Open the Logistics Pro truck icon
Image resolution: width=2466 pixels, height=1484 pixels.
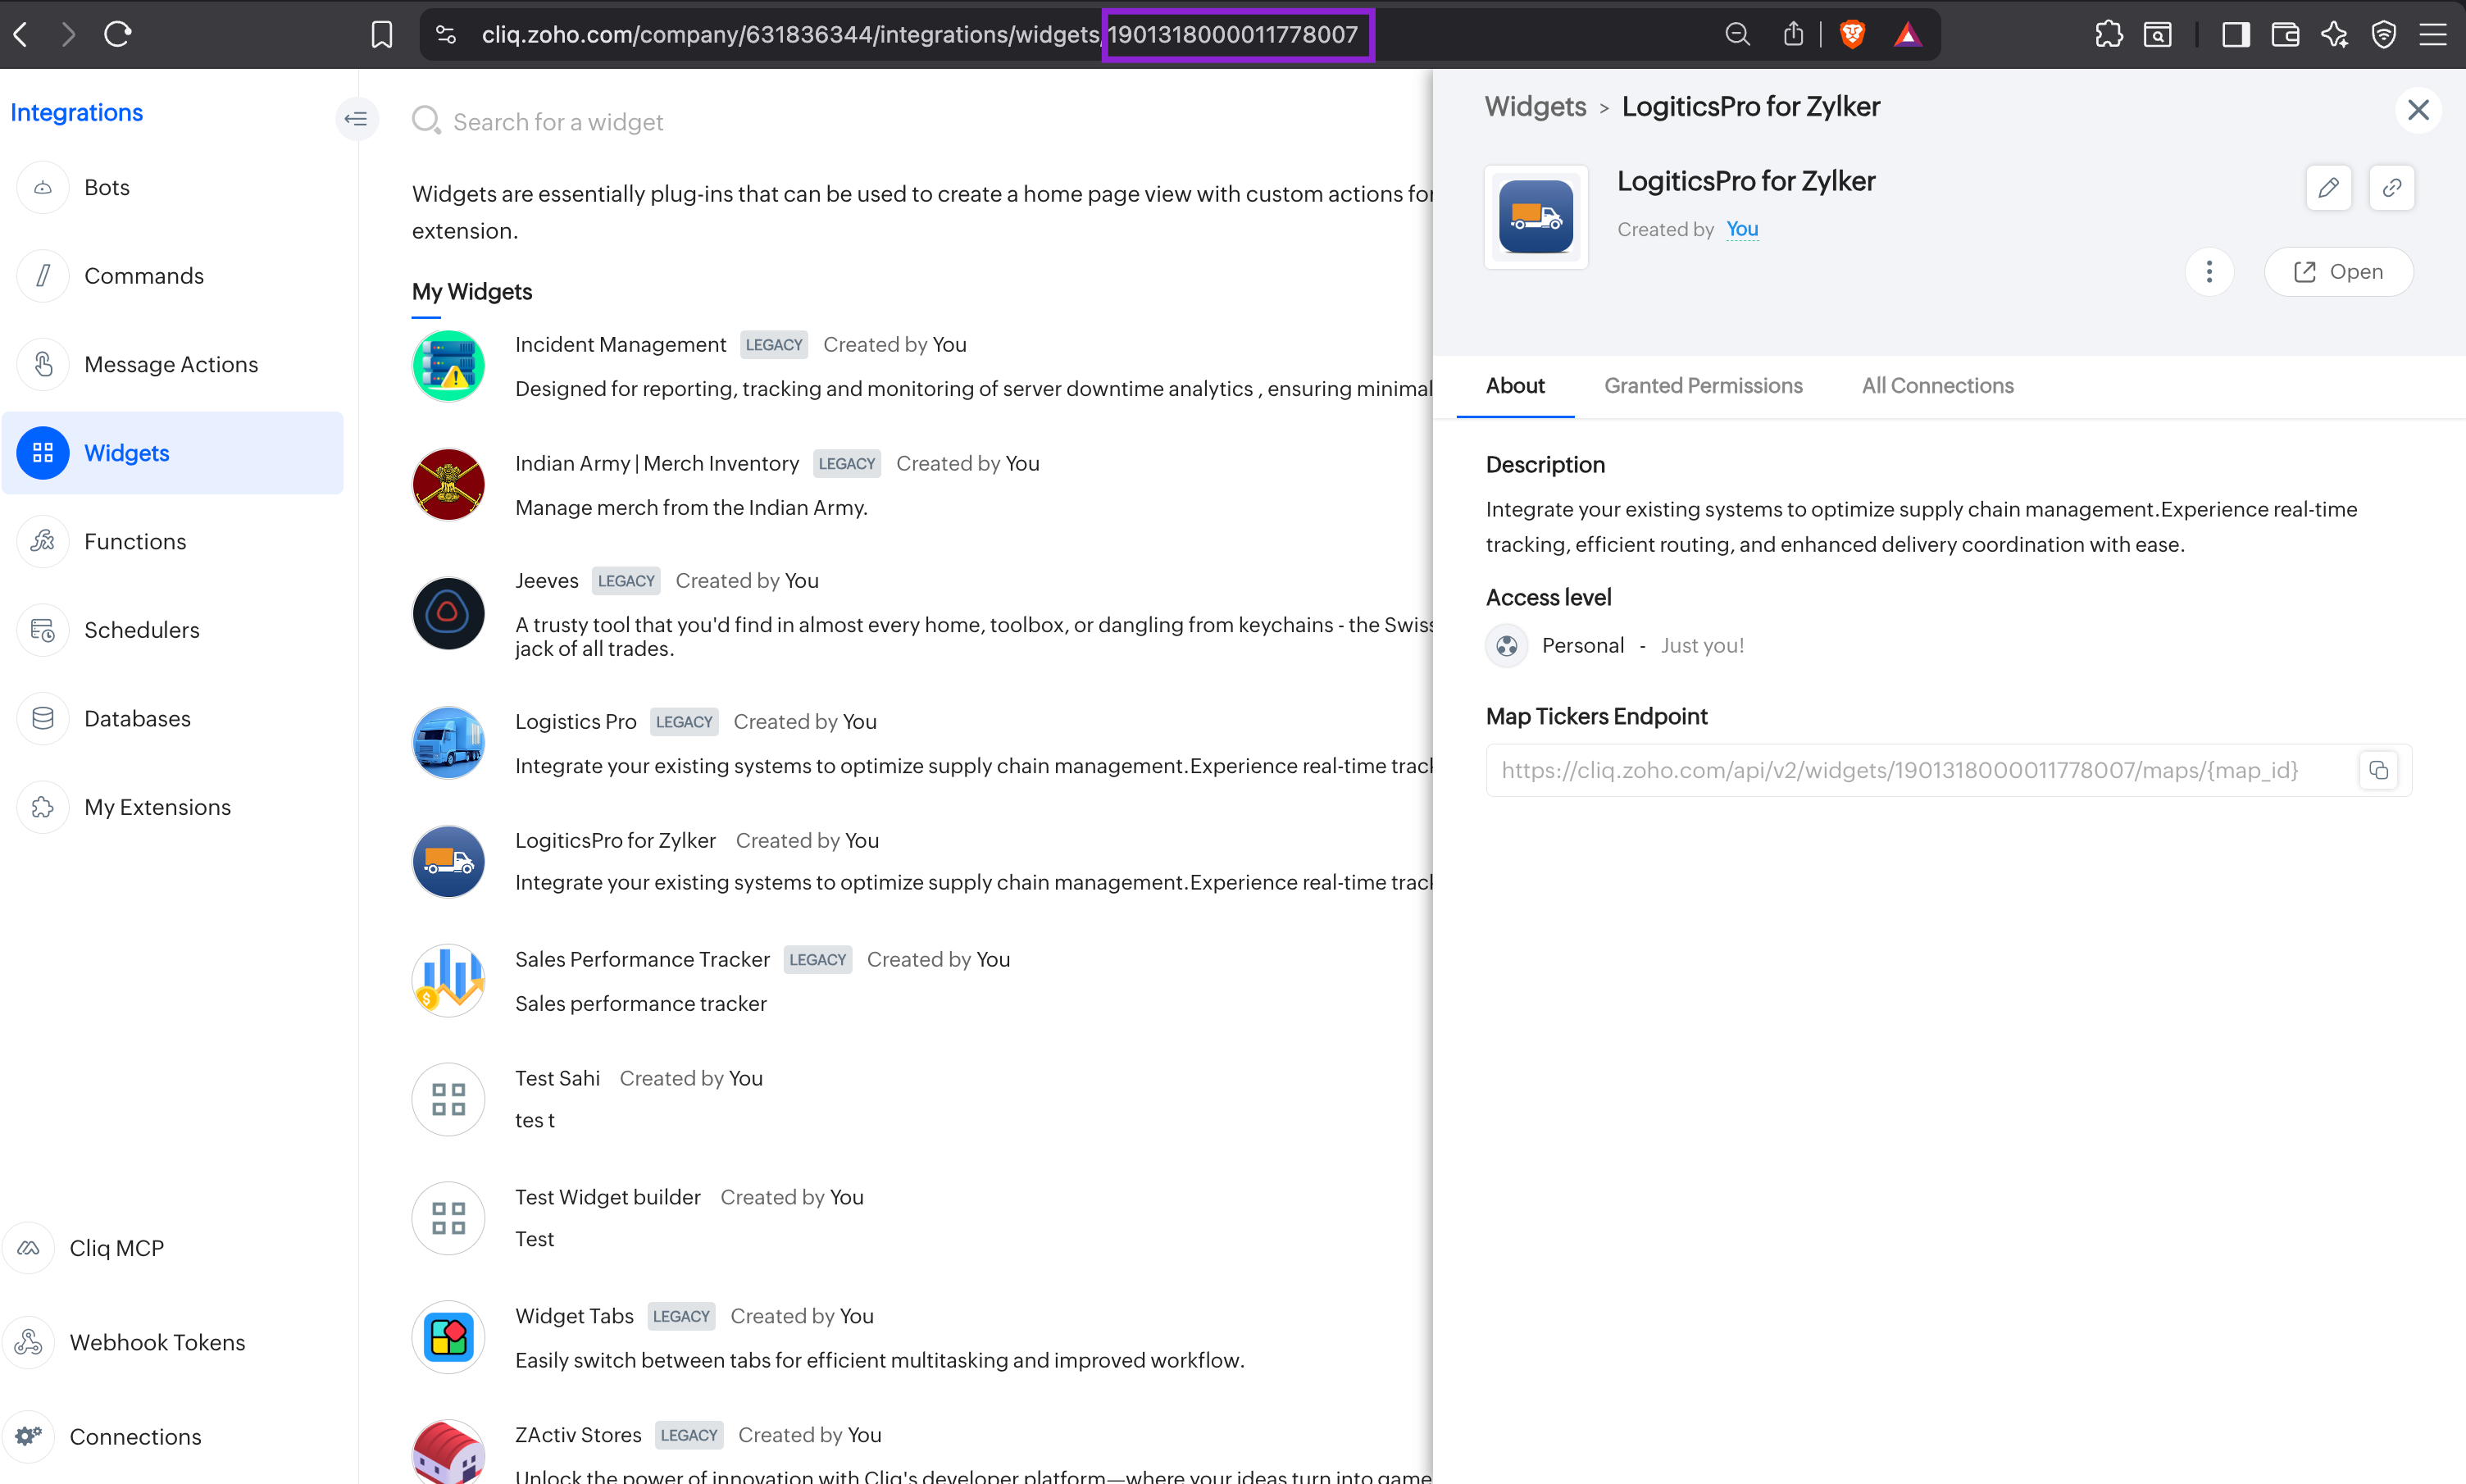(x=448, y=743)
